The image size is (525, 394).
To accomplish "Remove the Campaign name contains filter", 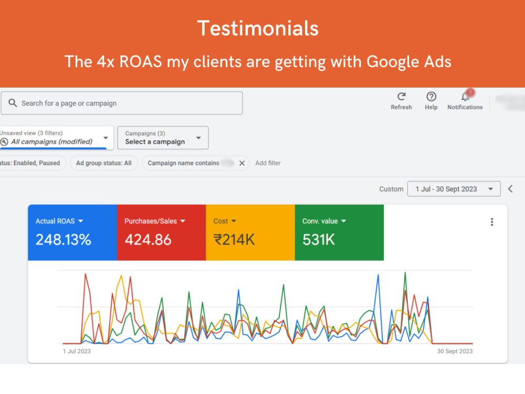I will (x=241, y=163).
